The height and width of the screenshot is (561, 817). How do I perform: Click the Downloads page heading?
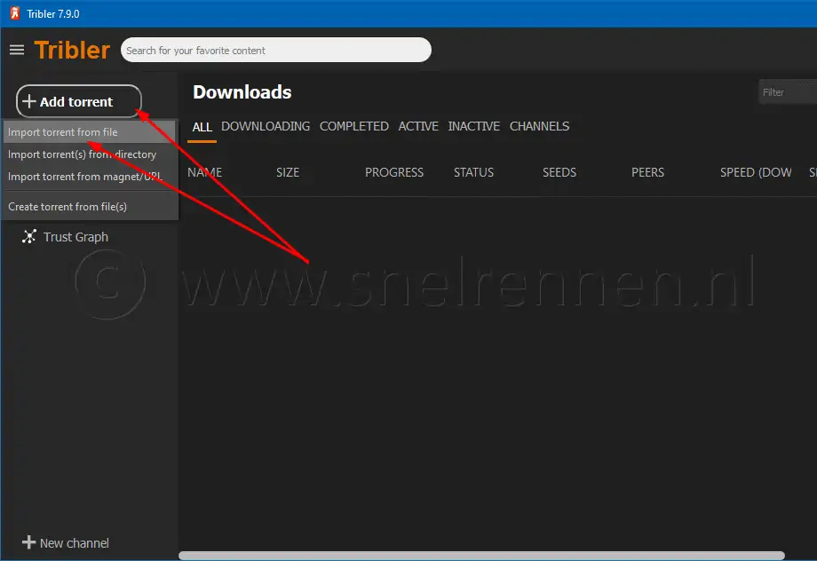[242, 92]
